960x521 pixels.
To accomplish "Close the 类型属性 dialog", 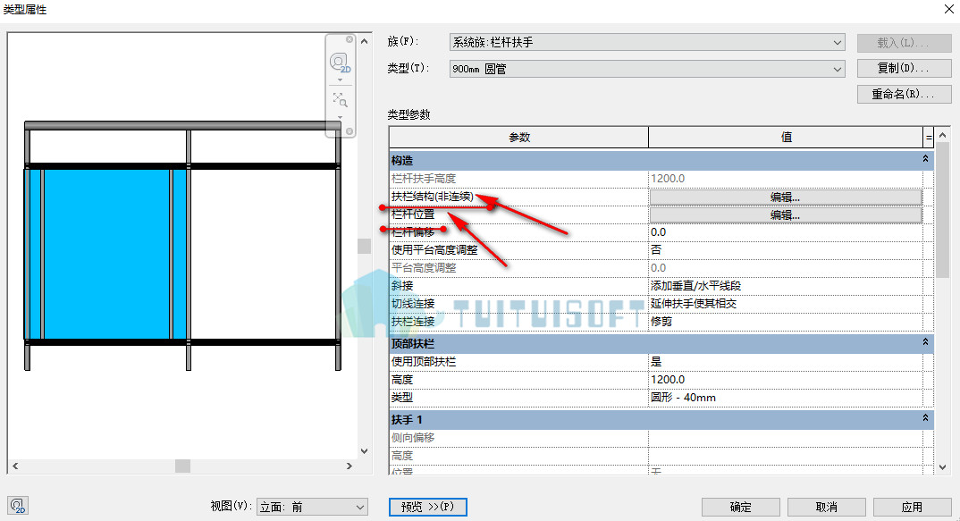I will coord(948,9).
